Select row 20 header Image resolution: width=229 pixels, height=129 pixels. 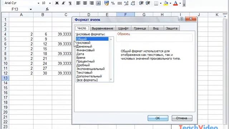pos(5,112)
